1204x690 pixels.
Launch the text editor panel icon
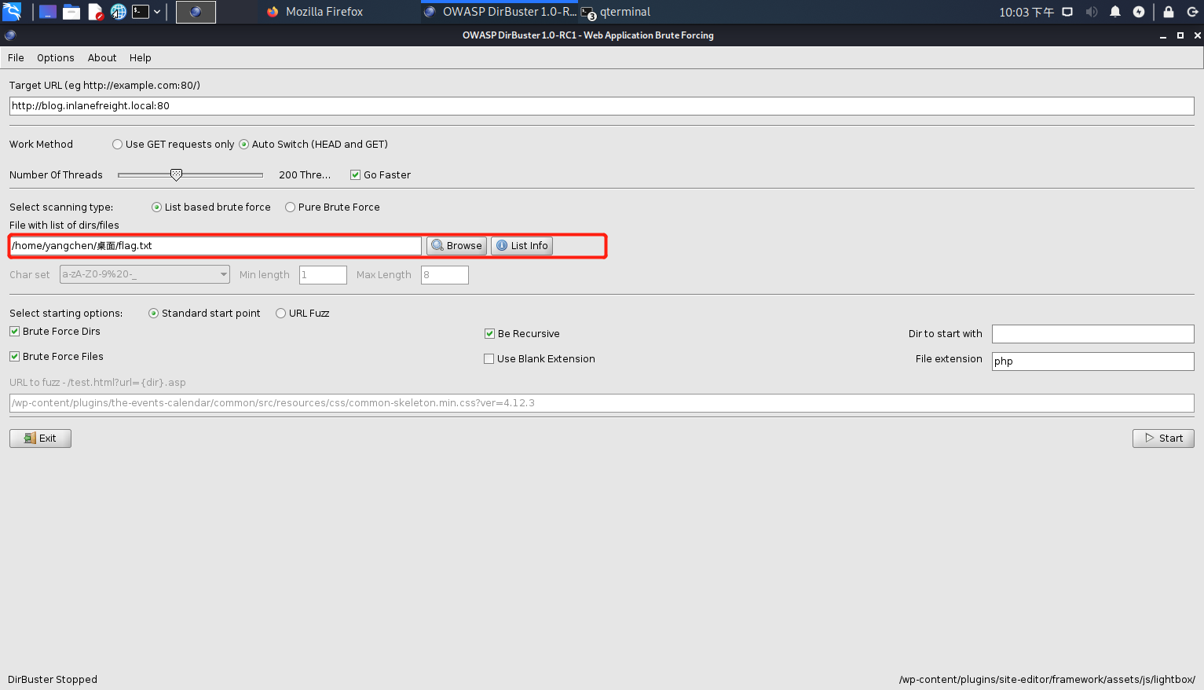pyautogui.click(x=96, y=12)
